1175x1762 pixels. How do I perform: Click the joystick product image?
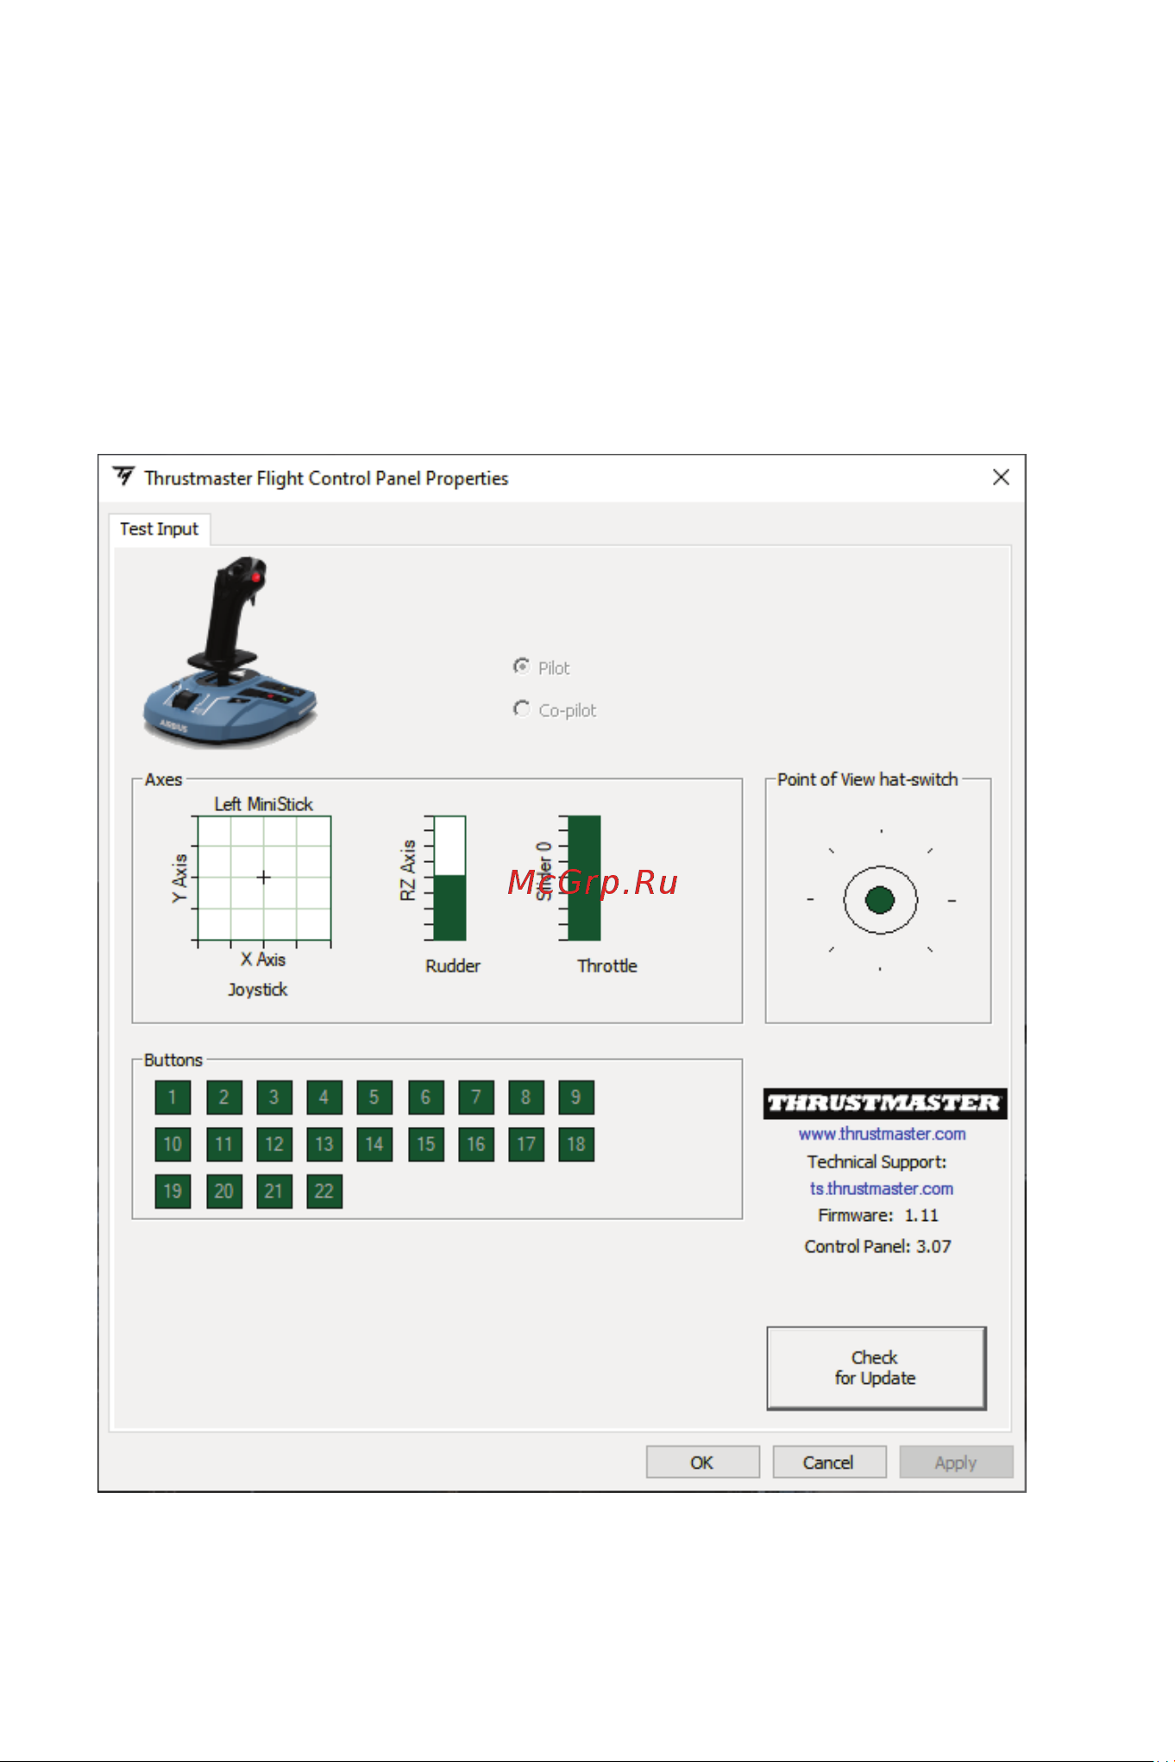coord(230,651)
